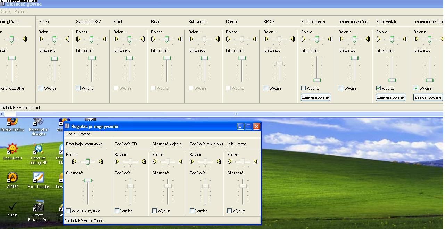
Task: Click the Rear balance slider thumb
Action: 167,39
